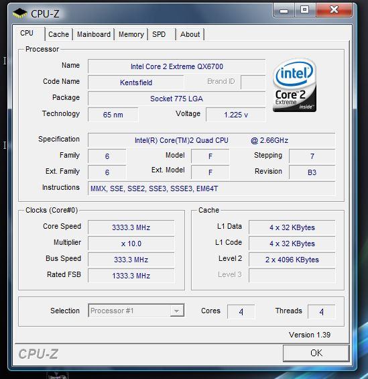Click the 'Clocks (Core#0)' group label
The width and height of the screenshot is (368, 379).
coord(52,210)
